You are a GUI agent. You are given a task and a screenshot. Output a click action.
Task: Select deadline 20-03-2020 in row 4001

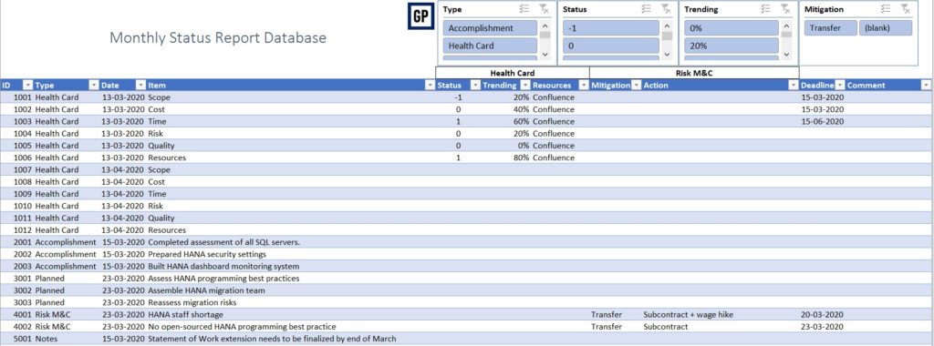(822, 314)
